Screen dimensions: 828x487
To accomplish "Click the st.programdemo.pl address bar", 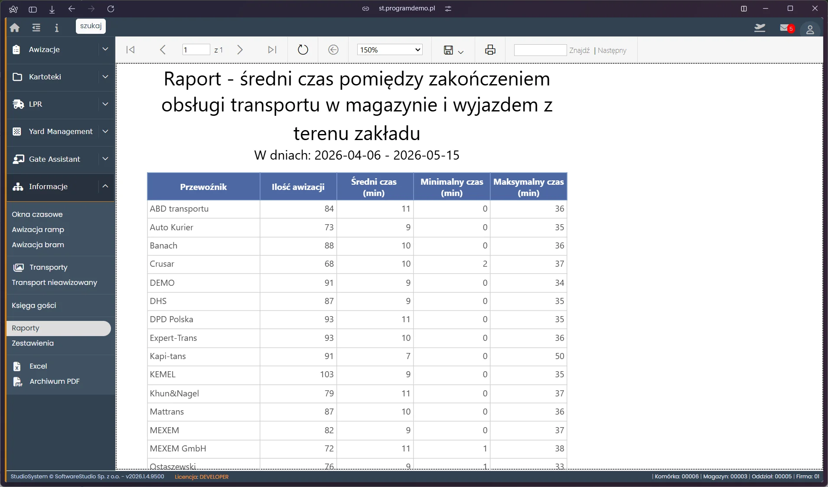I will 407,8.
